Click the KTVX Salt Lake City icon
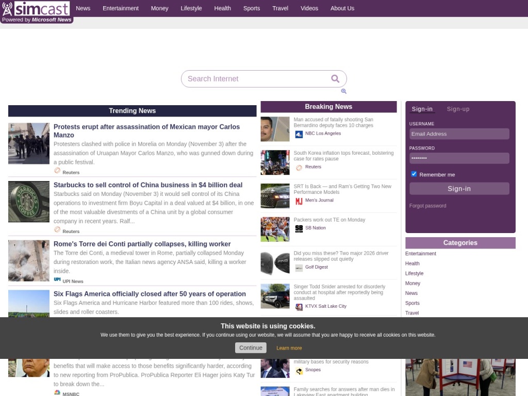This screenshot has height=396, width=528. [299, 307]
